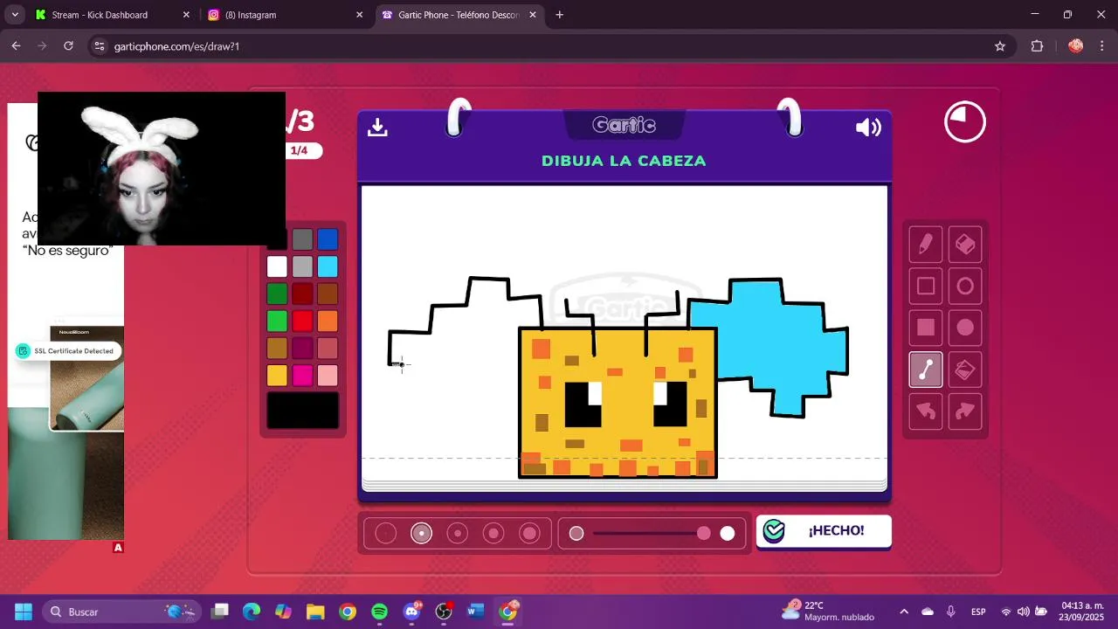Pick the hot pink color swatch
1118x629 pixels.
tap(302, 375)
